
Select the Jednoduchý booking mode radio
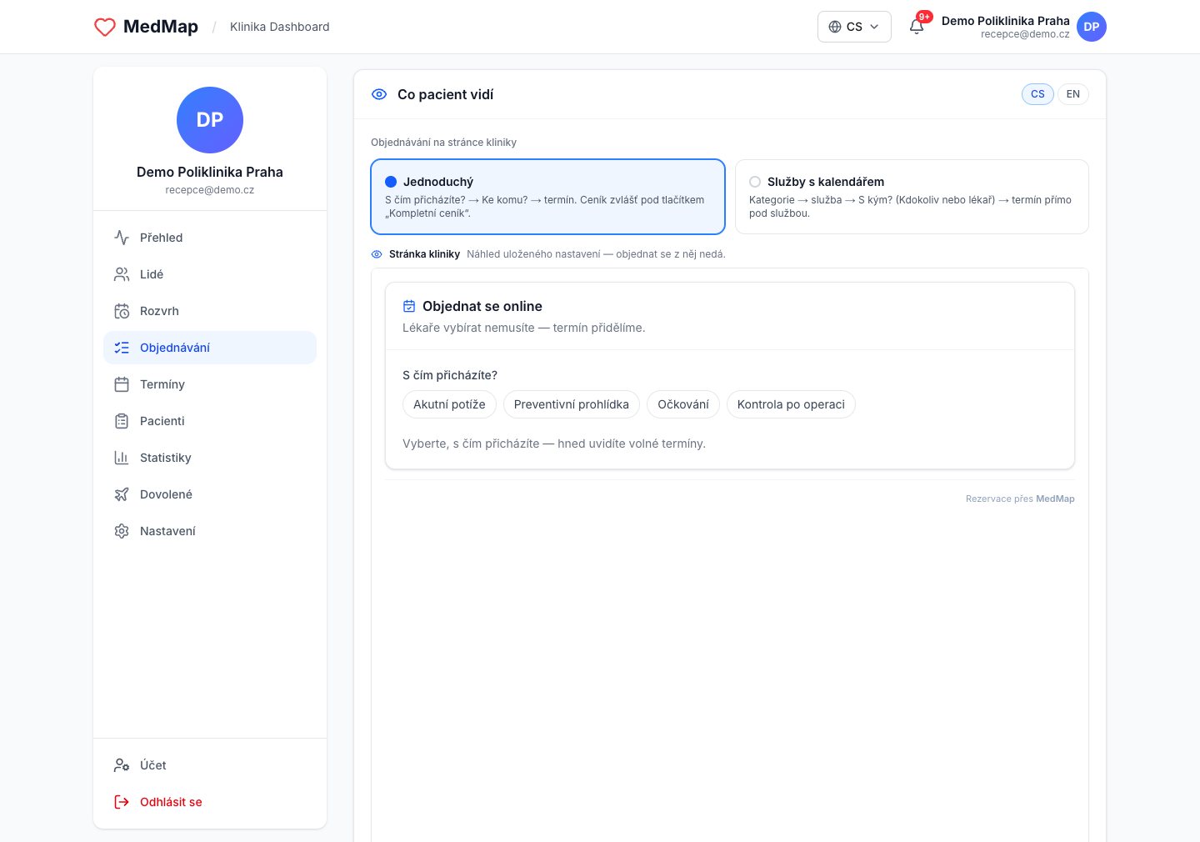pos(391,182)
